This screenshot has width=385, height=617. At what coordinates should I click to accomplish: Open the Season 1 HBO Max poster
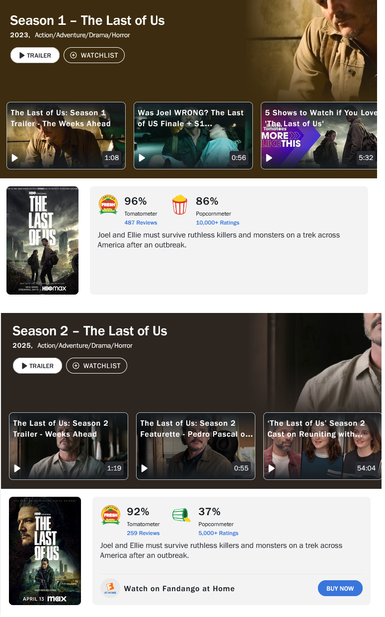coord(42,240)
